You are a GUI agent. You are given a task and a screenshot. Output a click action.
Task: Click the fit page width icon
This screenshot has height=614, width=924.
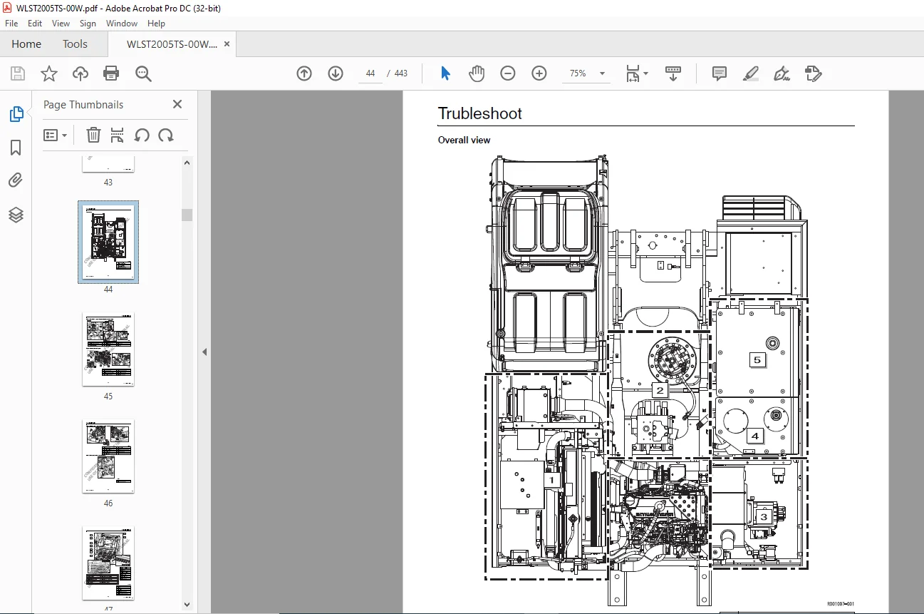(633, 73)
